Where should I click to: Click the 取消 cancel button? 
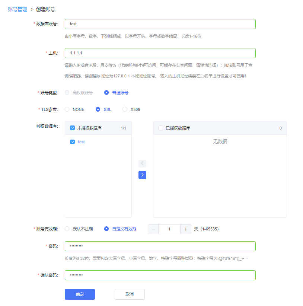pyautogui.click(x=130, y=294)
